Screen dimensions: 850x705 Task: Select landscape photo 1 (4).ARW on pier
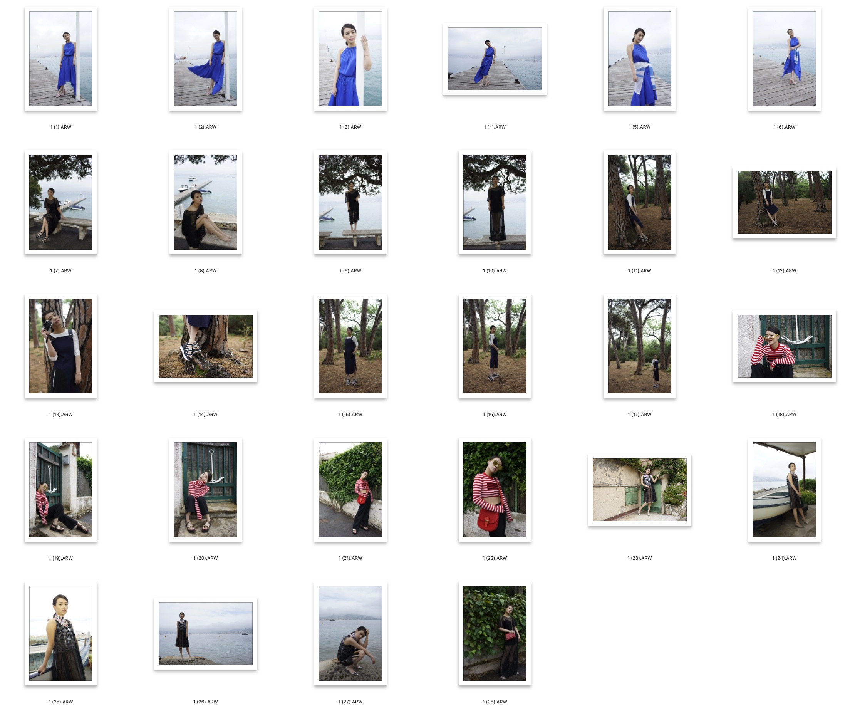[x=495, y=59]
